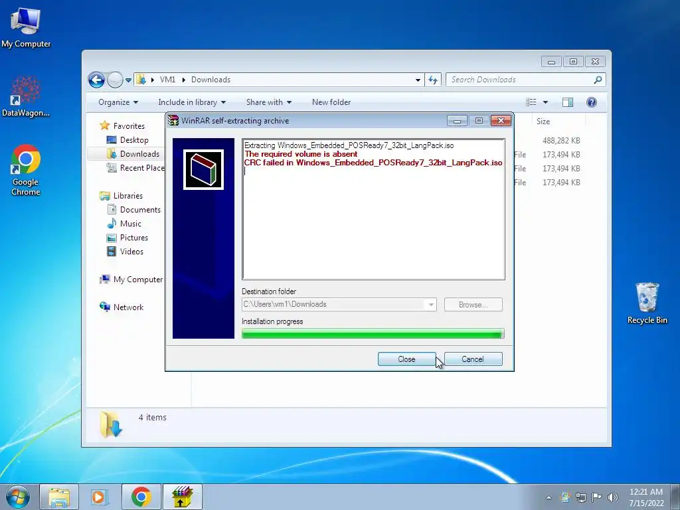Open the Recycle Bin on the desktop
This screenshot has height=510, width=680.
tap(647, 303)
